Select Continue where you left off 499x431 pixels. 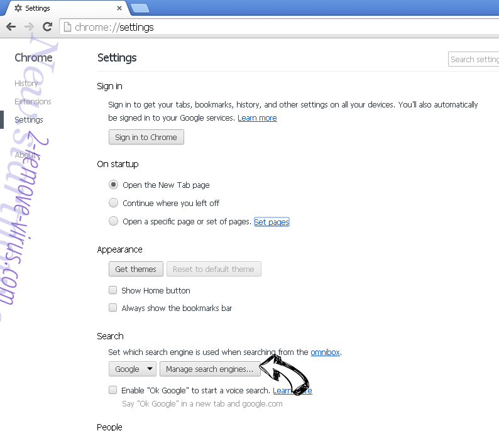pyautogui.click(x=113, y=203)
